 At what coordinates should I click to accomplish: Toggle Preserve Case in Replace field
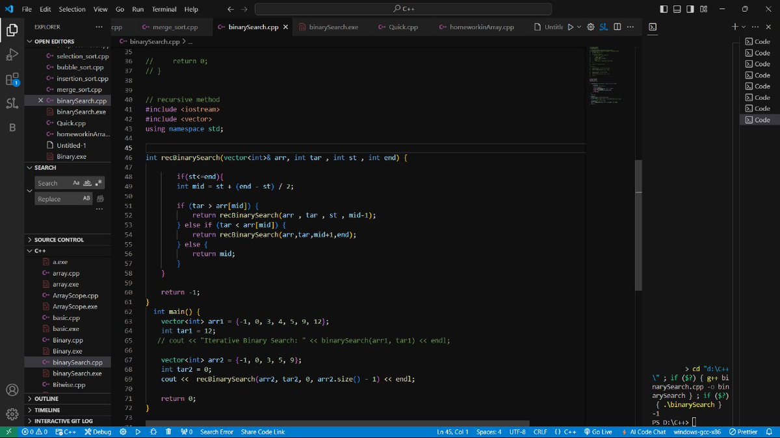tap(87, 199)
